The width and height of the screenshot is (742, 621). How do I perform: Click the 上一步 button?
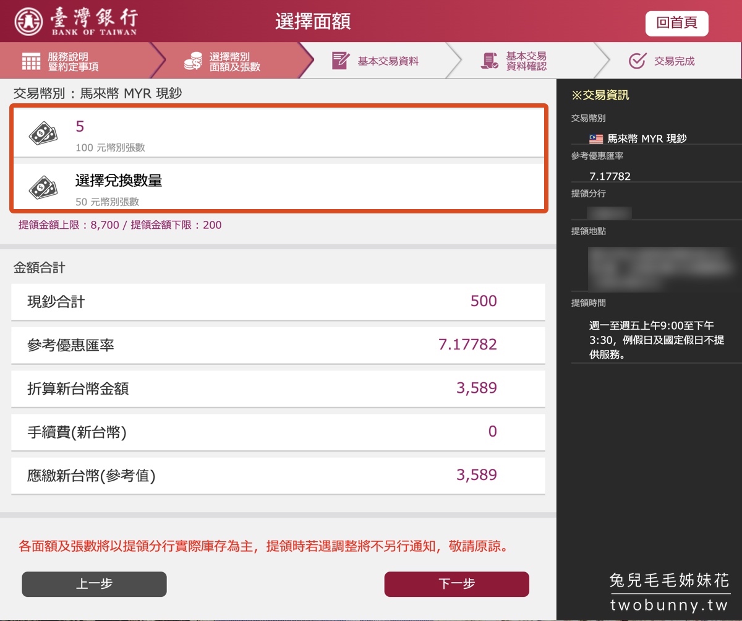[x=94, y=584]
